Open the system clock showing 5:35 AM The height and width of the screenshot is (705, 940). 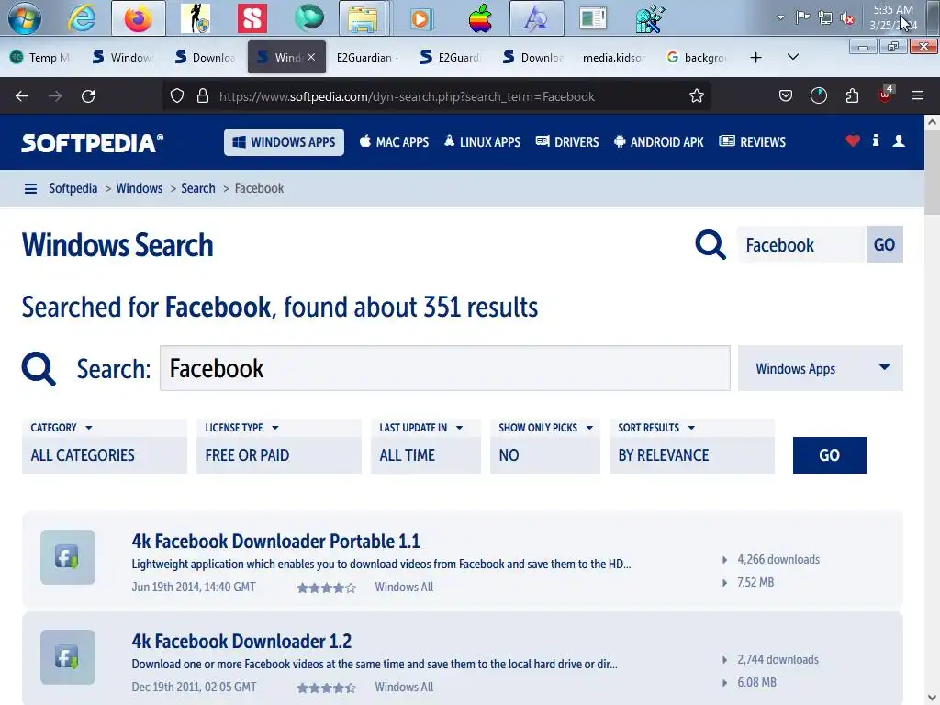[893, 17]
